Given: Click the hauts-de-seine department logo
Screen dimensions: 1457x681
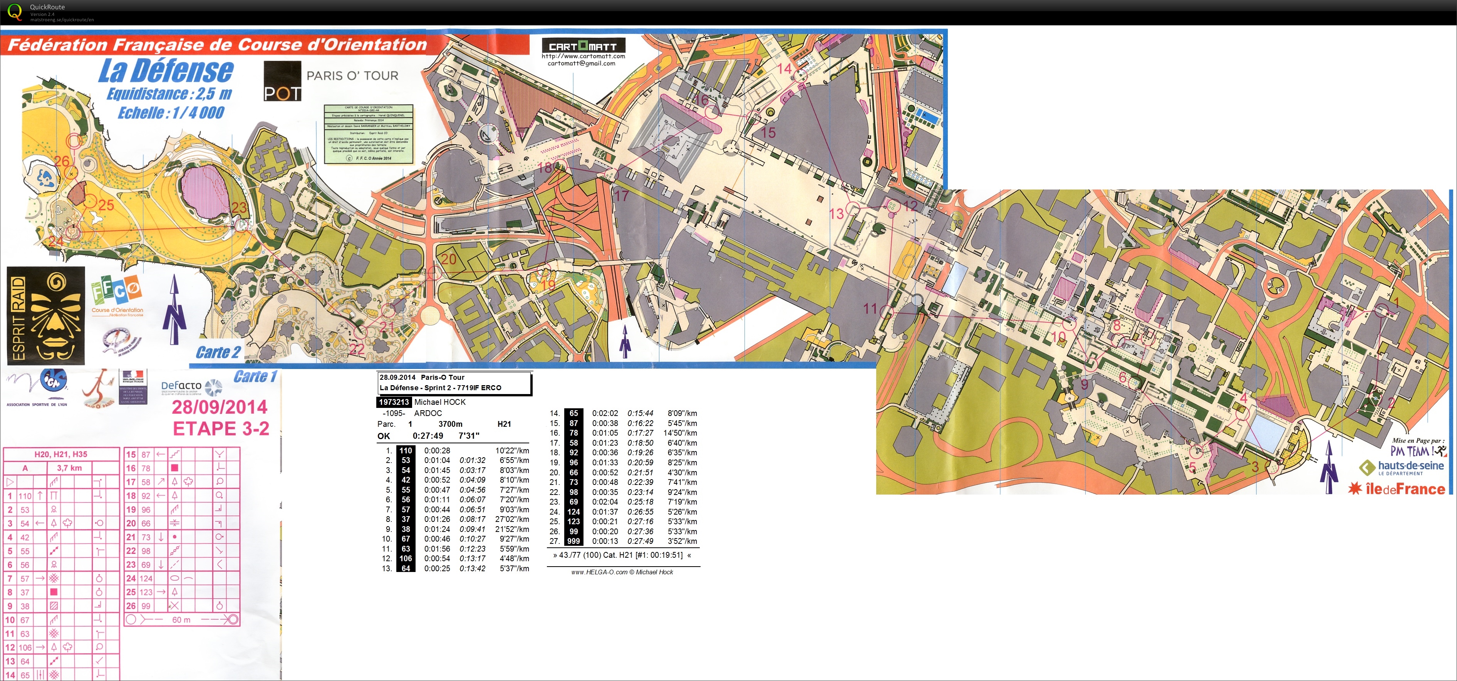Looking at the screenshot, I should click(x=1402, y=468).
